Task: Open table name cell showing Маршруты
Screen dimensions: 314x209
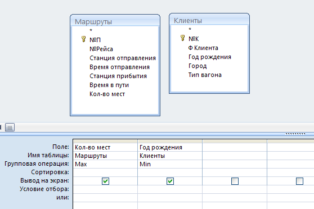Action: [x=105, y=156]
